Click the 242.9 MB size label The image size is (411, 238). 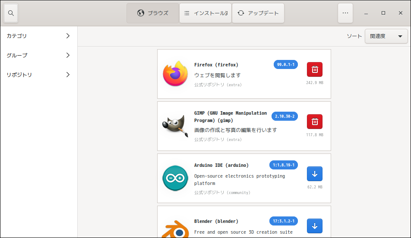[x=315, y=83]
